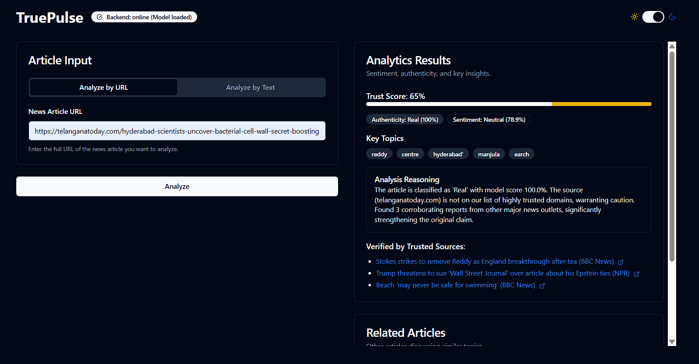
Task: Open Beach may never be safe link
Action: [x=455, y=285]
